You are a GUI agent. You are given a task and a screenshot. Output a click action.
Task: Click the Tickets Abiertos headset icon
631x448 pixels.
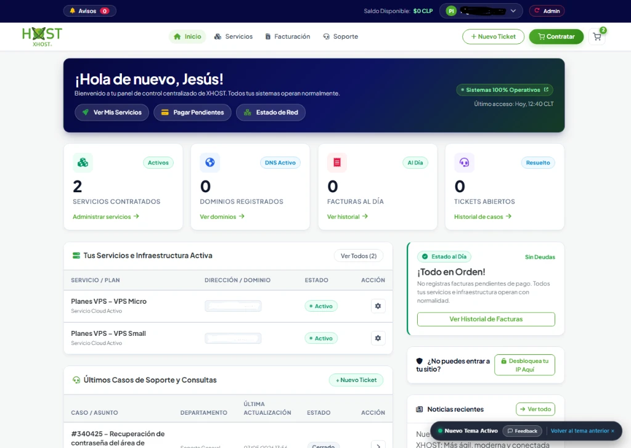465,163
